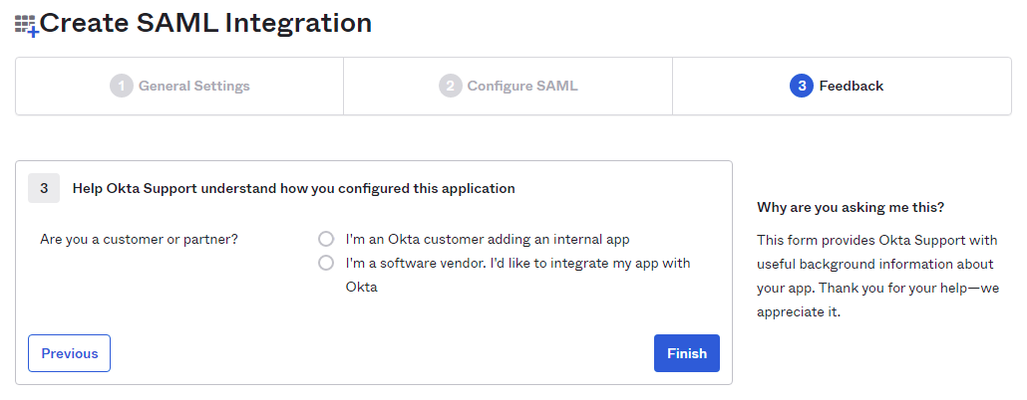The width and height of the screenshot is (1027, 400).
Task: Click the gray 3 badge in the form header
Action: click(44, 187)
